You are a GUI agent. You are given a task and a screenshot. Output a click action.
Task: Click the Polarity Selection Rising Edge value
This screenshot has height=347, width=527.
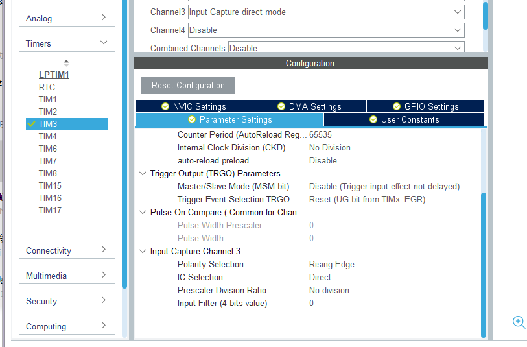(x=331, y=264)
